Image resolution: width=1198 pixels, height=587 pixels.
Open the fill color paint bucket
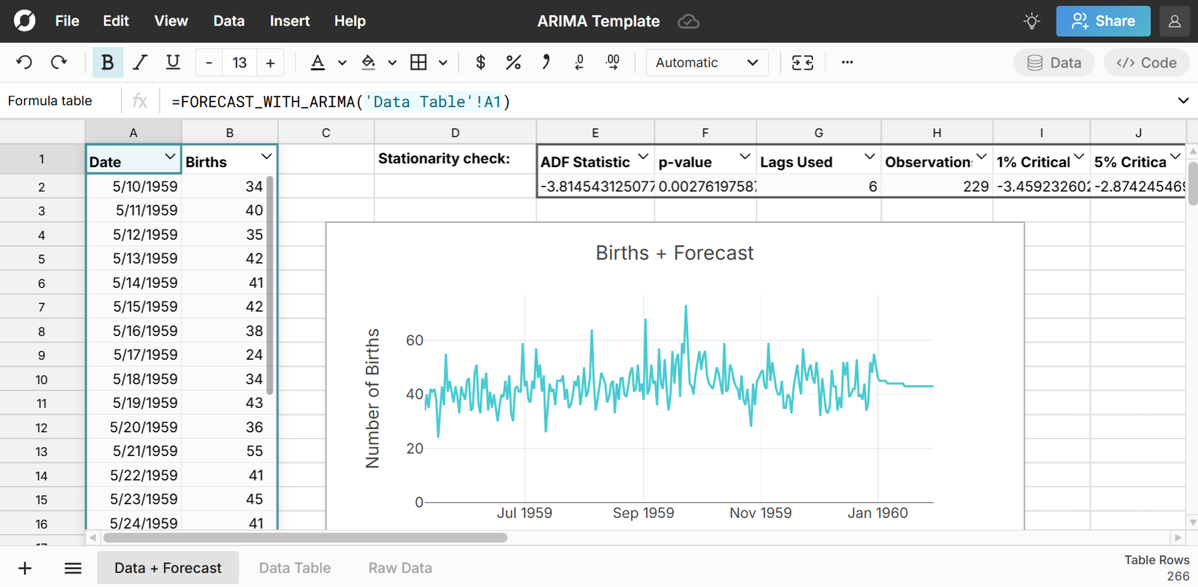368,62
